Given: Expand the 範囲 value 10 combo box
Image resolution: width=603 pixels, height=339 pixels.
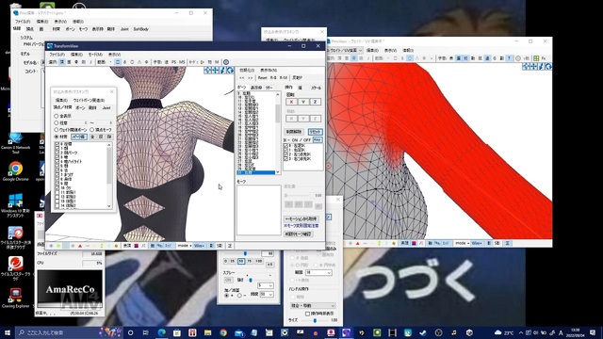Looking at the screenshot, I should coord(318,272).
